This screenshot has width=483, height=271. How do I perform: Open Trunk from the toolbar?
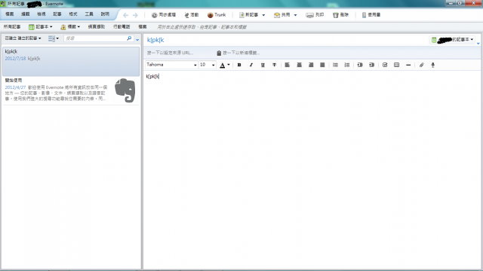(x=217, y=15)
